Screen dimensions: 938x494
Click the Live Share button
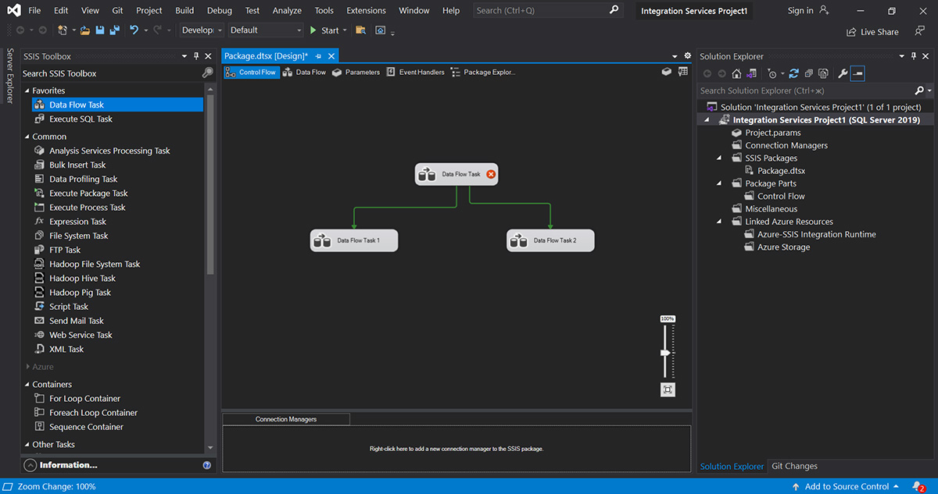(872, 32)
